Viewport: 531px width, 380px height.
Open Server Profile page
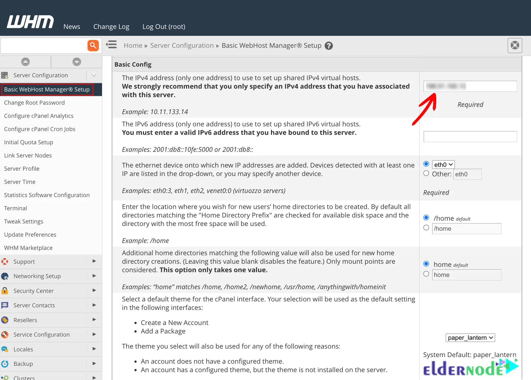22,169
